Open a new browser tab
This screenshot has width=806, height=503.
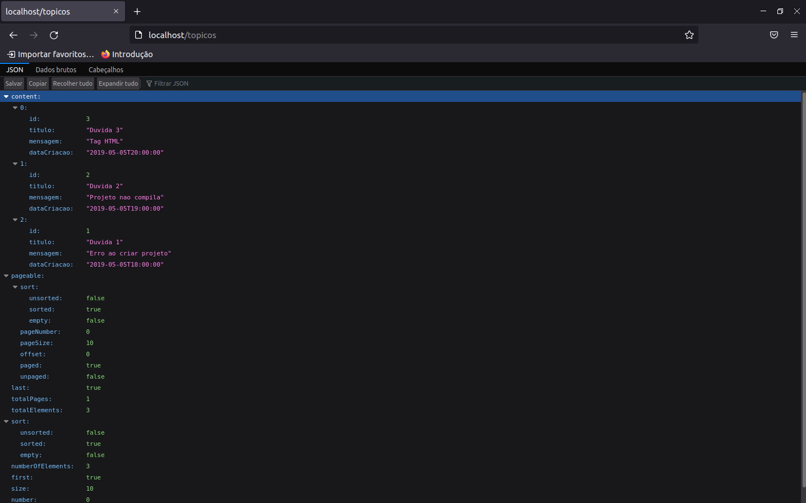(137, 11)
